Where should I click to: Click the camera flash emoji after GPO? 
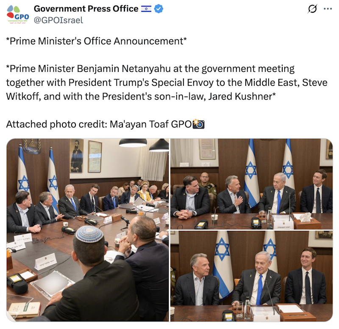click(198, 124)
